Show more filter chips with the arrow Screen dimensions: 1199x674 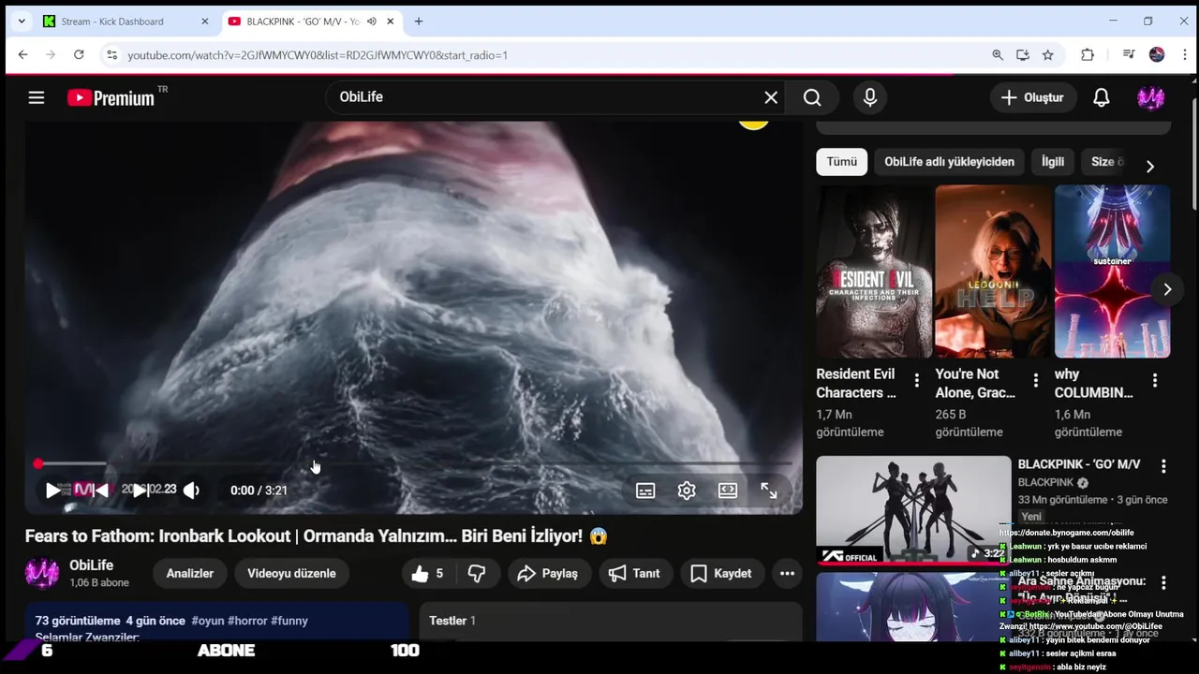[x=1150, y=166]
